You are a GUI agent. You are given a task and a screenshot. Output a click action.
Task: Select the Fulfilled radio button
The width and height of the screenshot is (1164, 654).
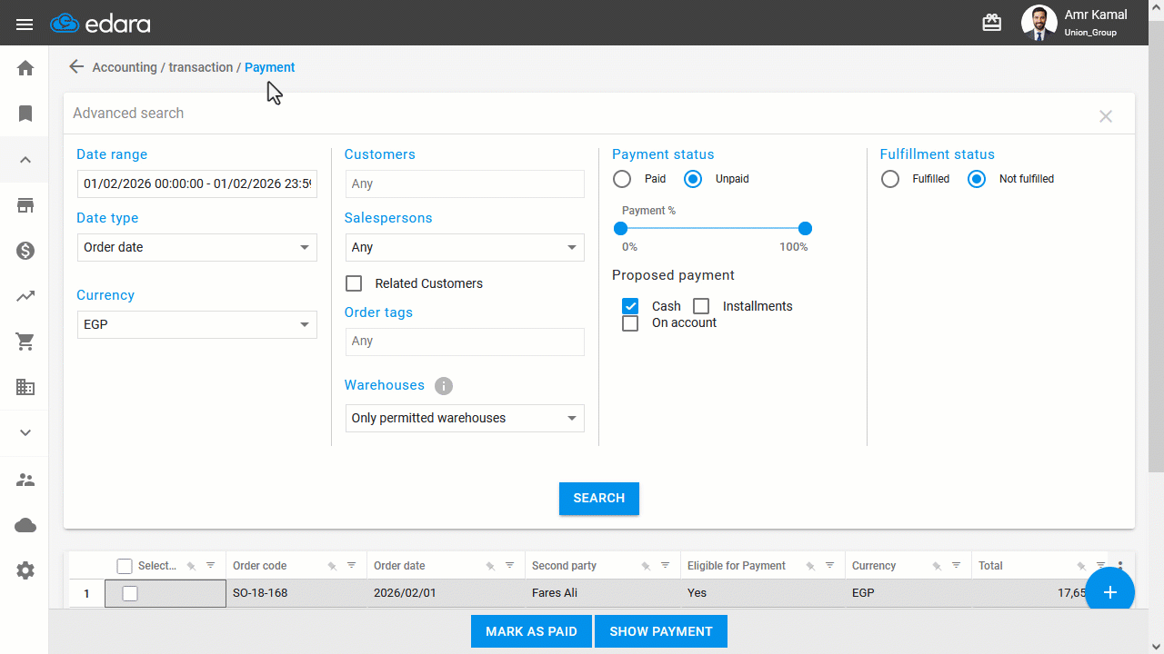click(890, 179)
